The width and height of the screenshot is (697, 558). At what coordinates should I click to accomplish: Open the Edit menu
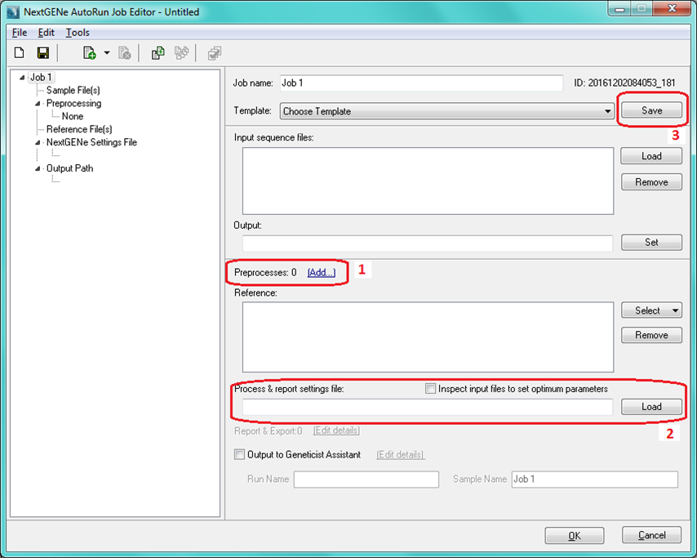coord(46,33)
